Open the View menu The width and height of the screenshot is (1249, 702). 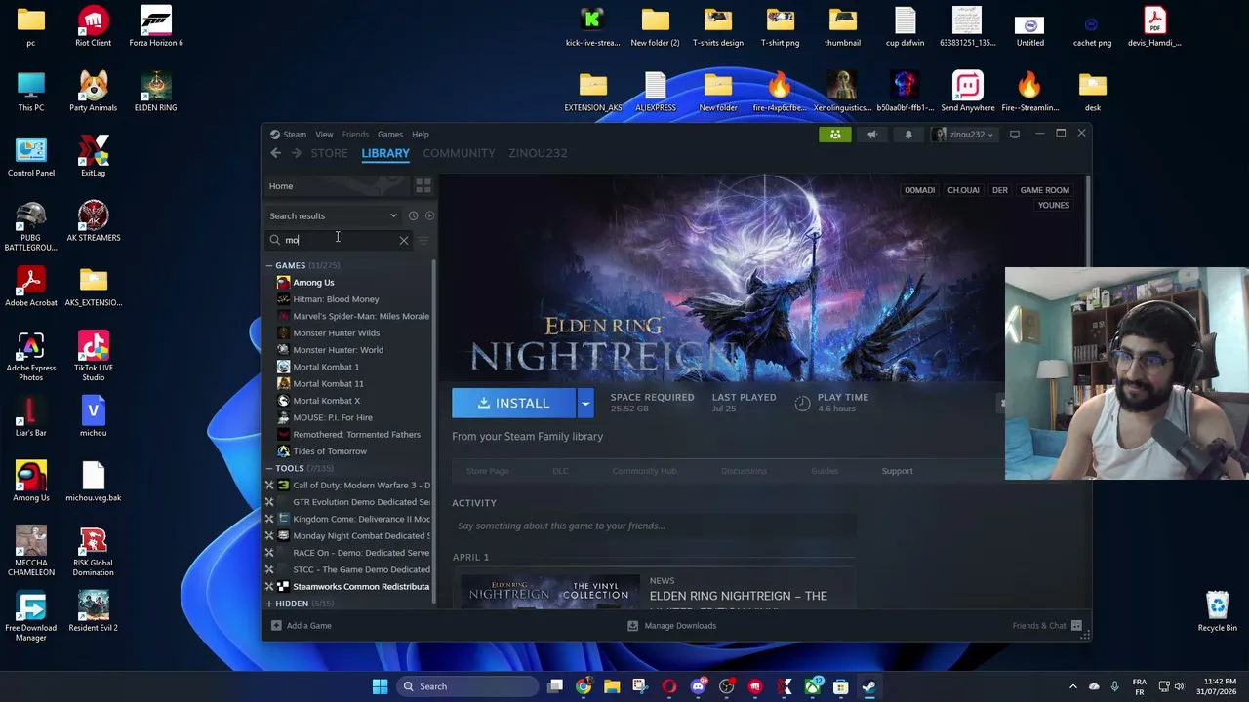tap(324, 135)
